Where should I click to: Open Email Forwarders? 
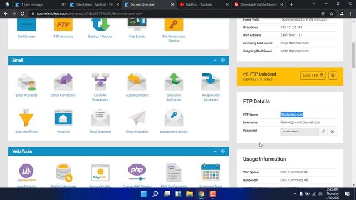63,85
